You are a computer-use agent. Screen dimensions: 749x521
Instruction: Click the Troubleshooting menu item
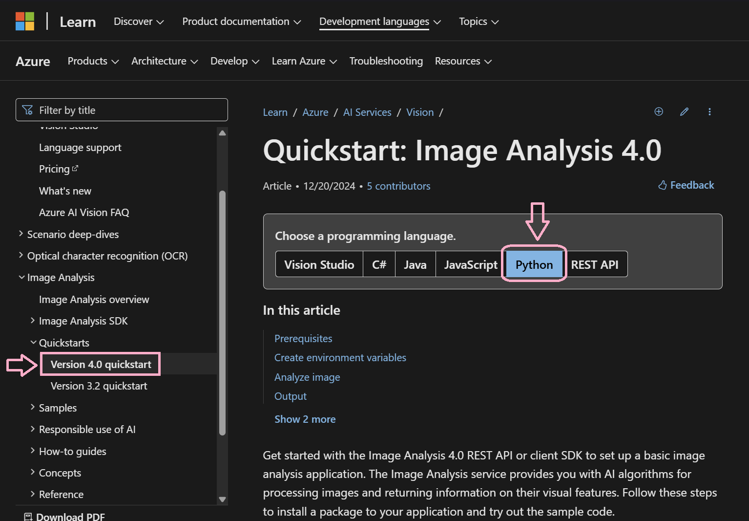click(386, 61)
